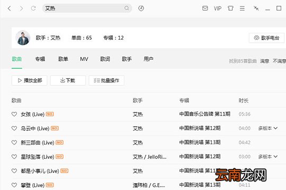Viewport: 286px width, 190px height.
Task: Like the song 都是小事儿 (Live)
Action: tap(14, 171)
